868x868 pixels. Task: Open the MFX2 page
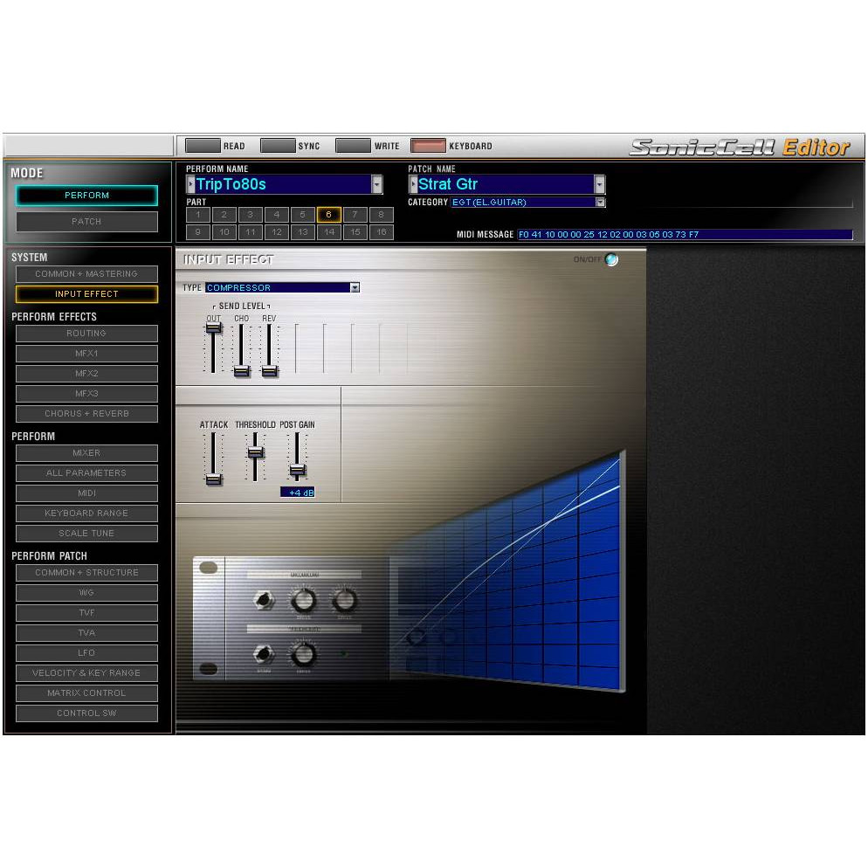tap(87, 374)
